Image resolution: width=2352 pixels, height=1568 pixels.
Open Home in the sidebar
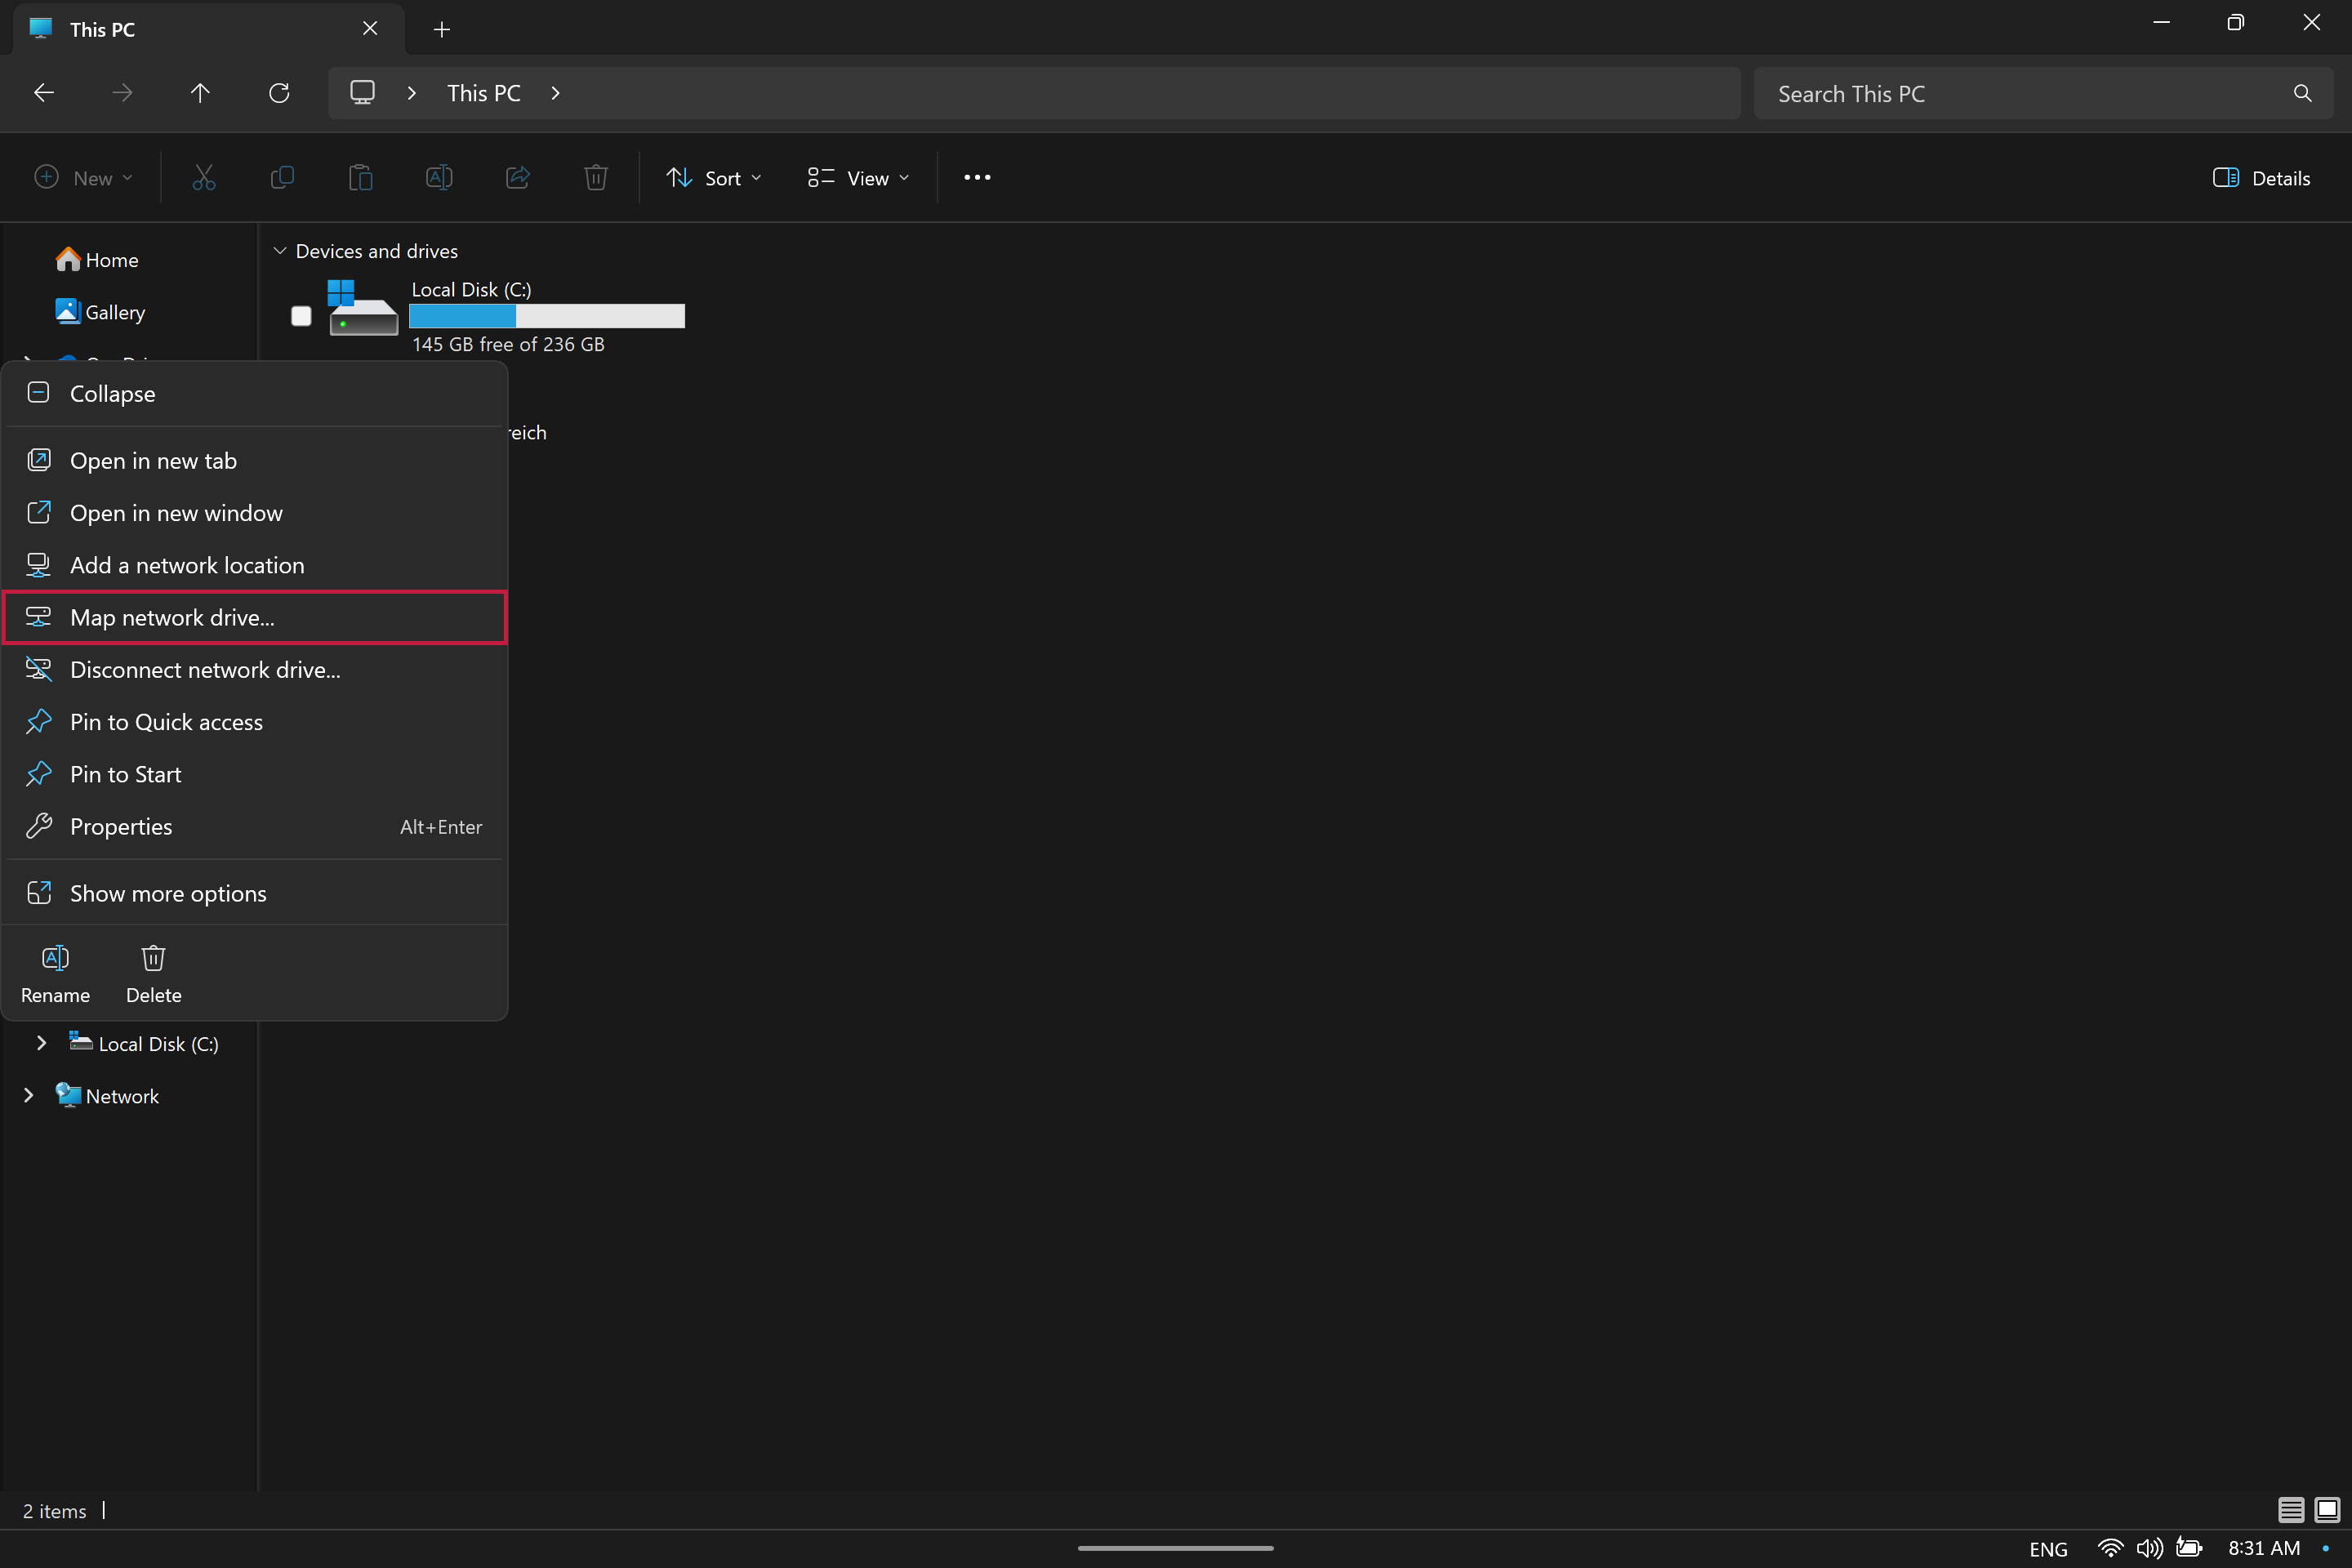[97, 260]
